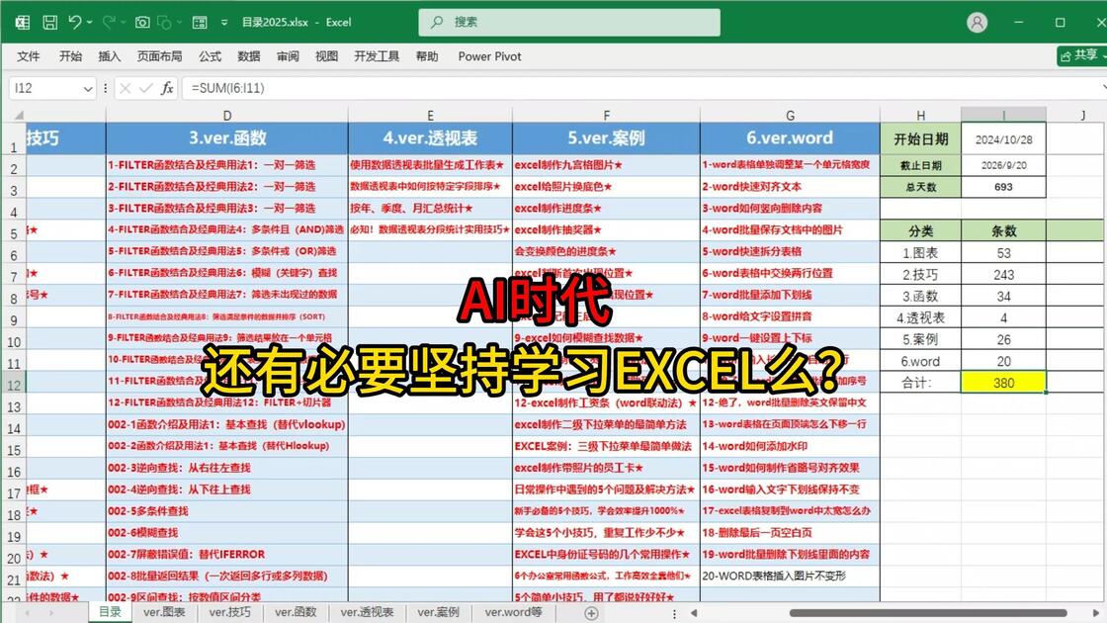Click the search box in title bar
The height and width of the screenshot is (623, 1107).
[x=569, y=22]
